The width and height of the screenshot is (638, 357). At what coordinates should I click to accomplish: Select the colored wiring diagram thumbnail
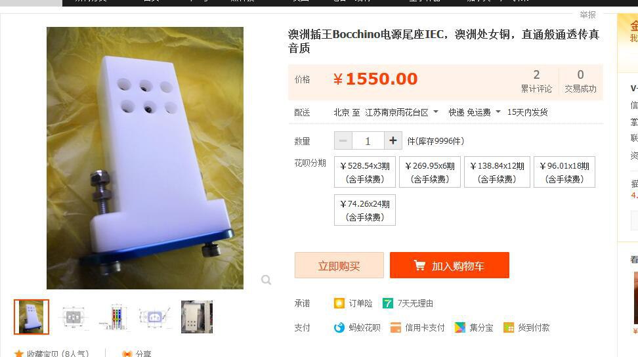(116, 317)
